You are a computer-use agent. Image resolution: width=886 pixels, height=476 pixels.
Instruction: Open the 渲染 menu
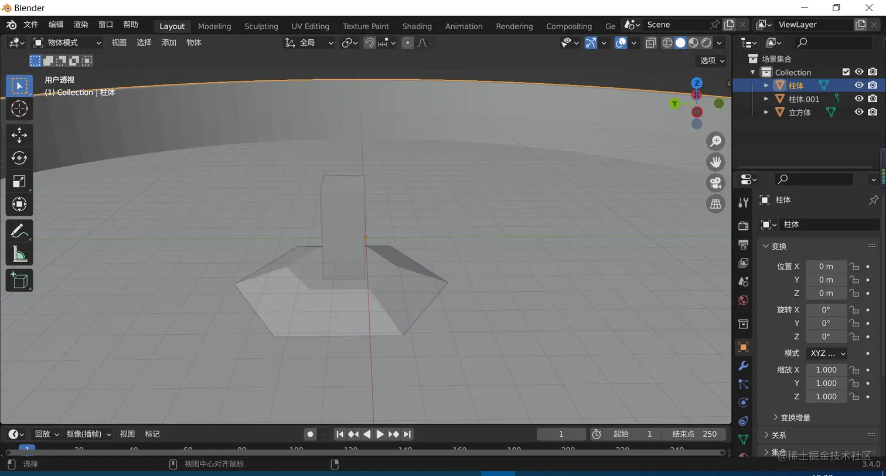pyautogui.click(x=81, y=25)
